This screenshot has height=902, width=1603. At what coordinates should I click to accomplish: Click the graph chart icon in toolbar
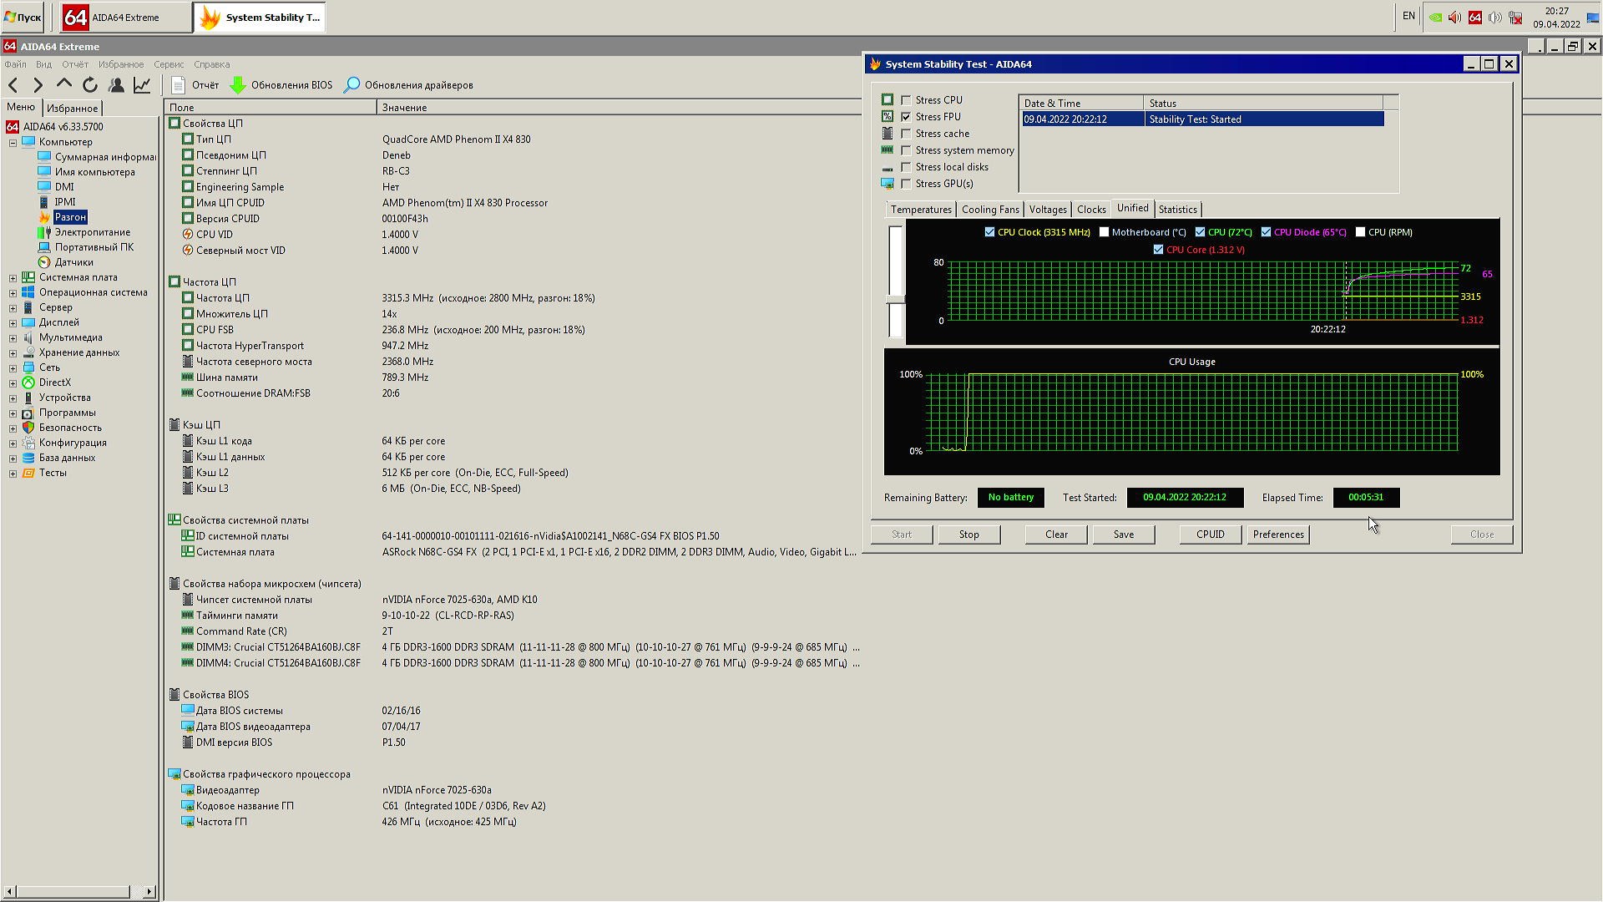142,85
